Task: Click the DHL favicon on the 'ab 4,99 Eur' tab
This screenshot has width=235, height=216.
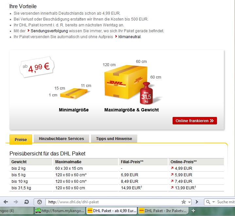Action: 90,210
